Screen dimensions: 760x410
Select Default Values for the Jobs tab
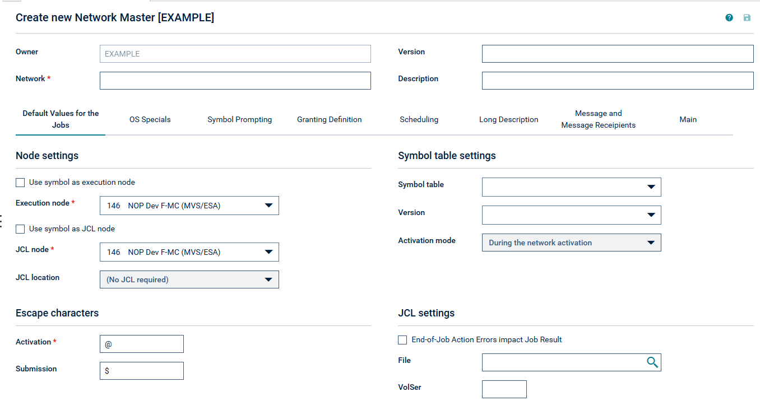(x=61, y=119)
